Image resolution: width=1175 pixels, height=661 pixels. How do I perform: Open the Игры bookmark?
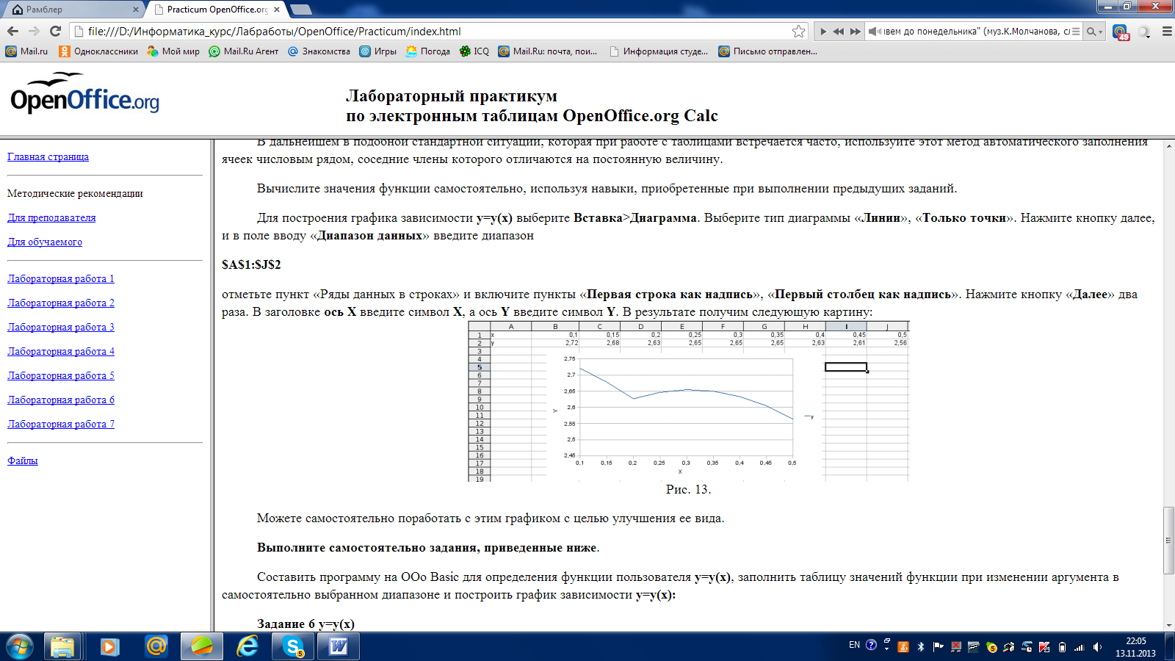(x=378, y=51)
